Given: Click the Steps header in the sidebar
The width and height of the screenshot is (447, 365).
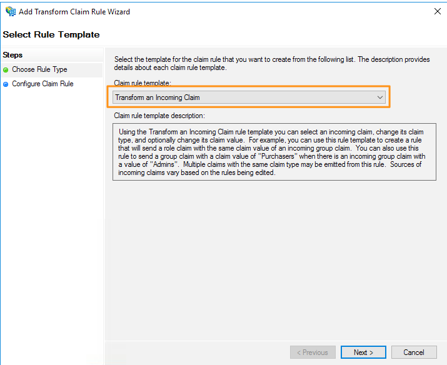Looking at the screenshot, I should (x=13, y=55).
